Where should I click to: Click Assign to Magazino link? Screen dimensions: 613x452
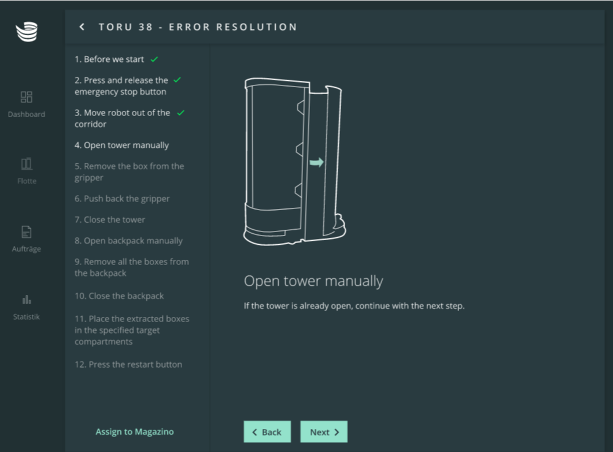(x=134, y=432)
